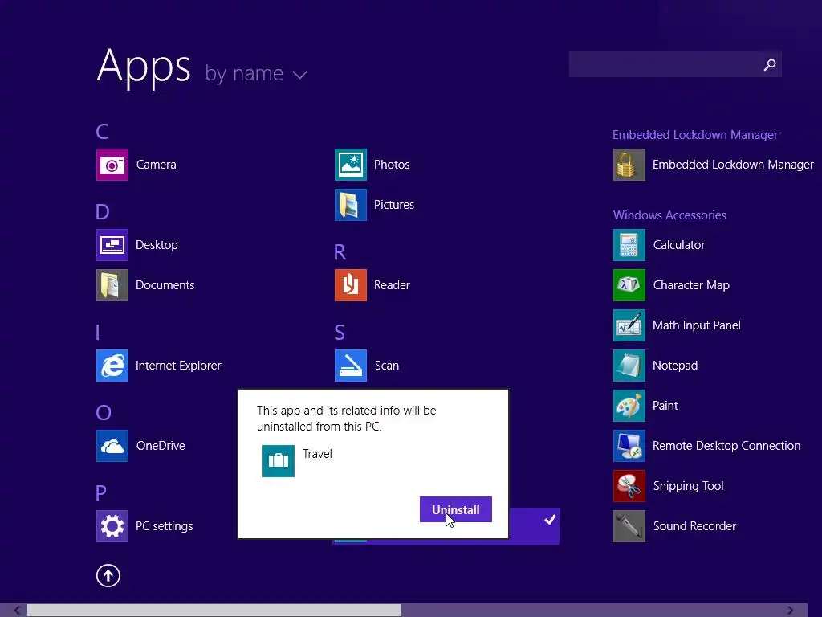Screen dimensions: 822x617
Task: Launch the Reader app icon
Action: (351, 285)
